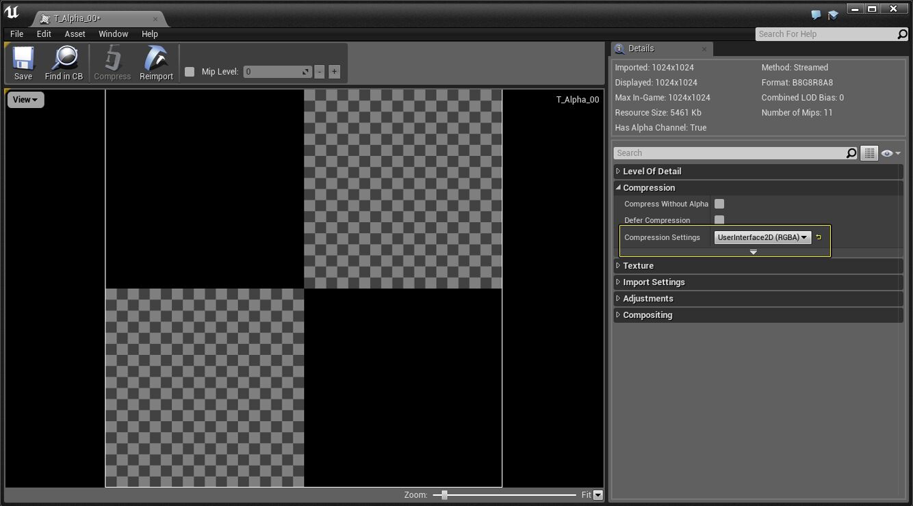Expand the Adjustments section
Image resolution: width=913 pixels, height=506 pixels.
(x=647, y=298)
